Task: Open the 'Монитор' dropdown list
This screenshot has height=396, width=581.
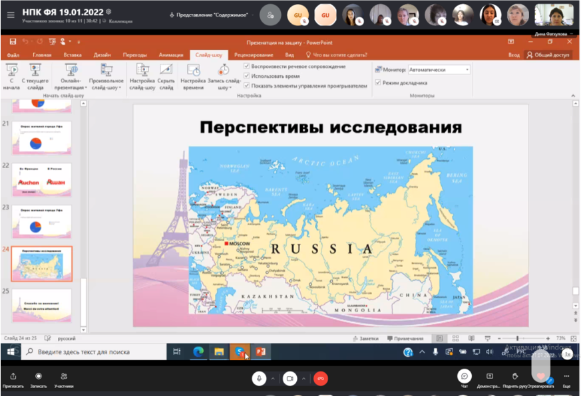Action: (x=467, y=69)
